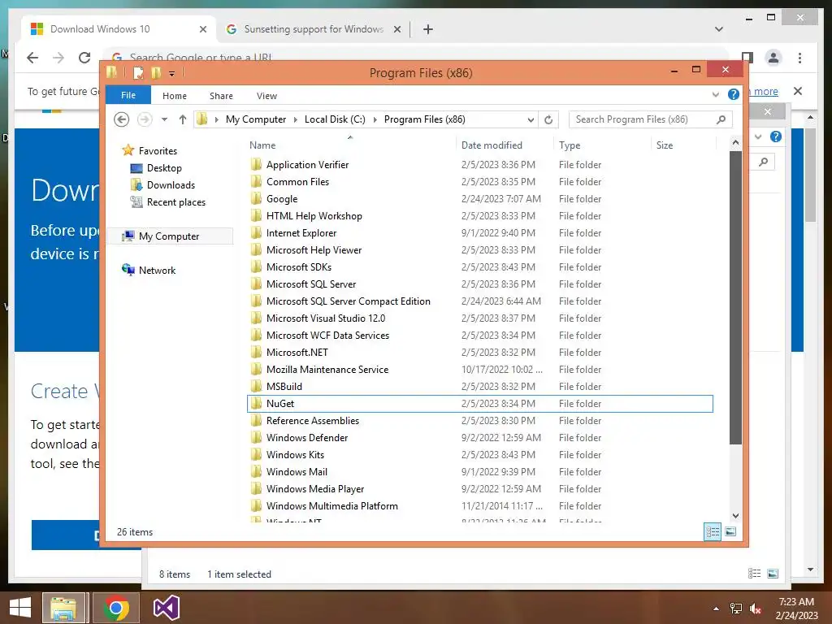Screen dimensions: 832x624
Task: Expand breadcrumb arrow after My Computer
Action: (x=296, y=120)
